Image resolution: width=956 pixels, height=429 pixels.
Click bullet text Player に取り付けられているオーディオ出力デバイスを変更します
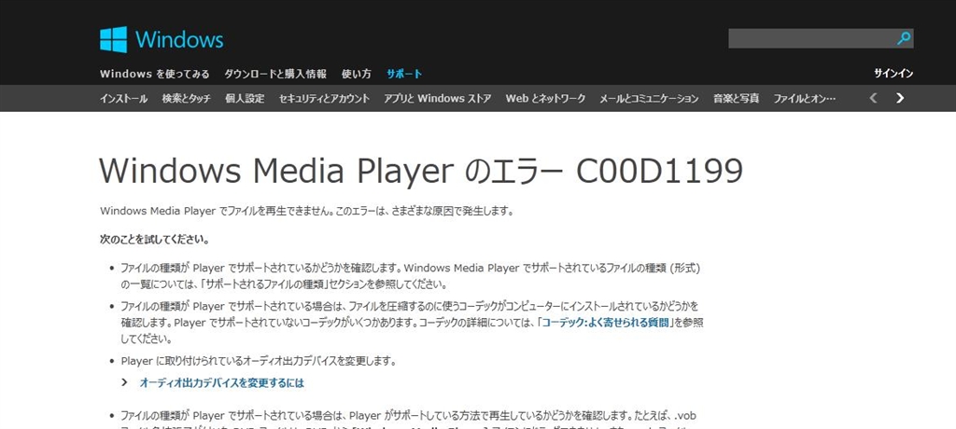click(259, 361)
